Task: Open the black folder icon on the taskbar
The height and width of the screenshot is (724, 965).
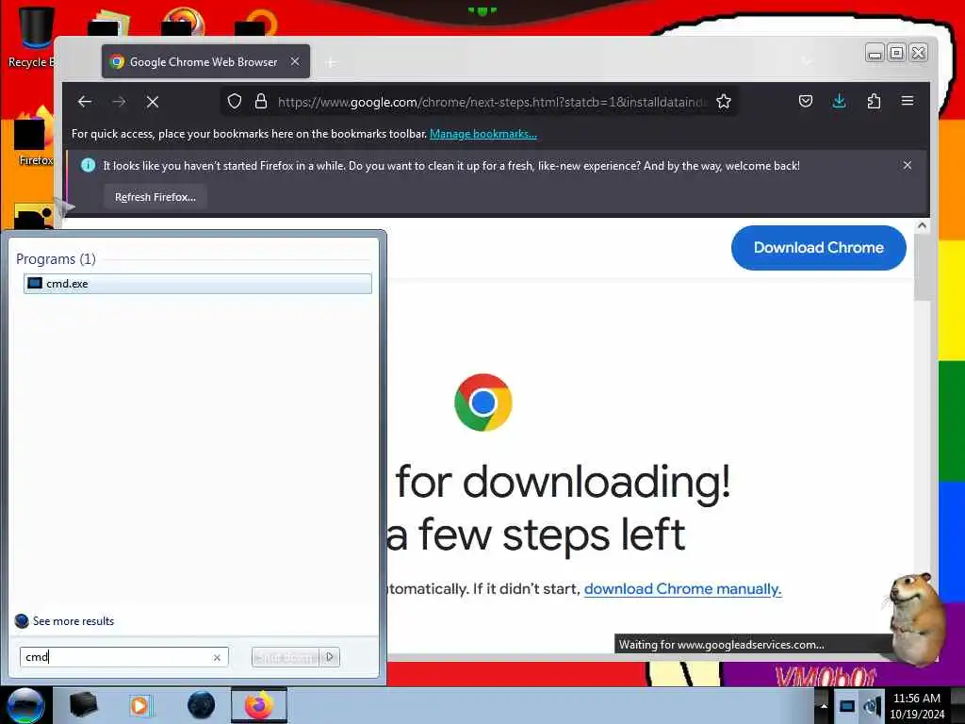Action: [x=83, y=705]
